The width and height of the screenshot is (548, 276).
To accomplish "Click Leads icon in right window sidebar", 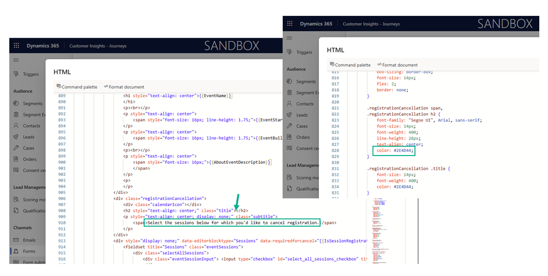I will click(x=289, y=114).
